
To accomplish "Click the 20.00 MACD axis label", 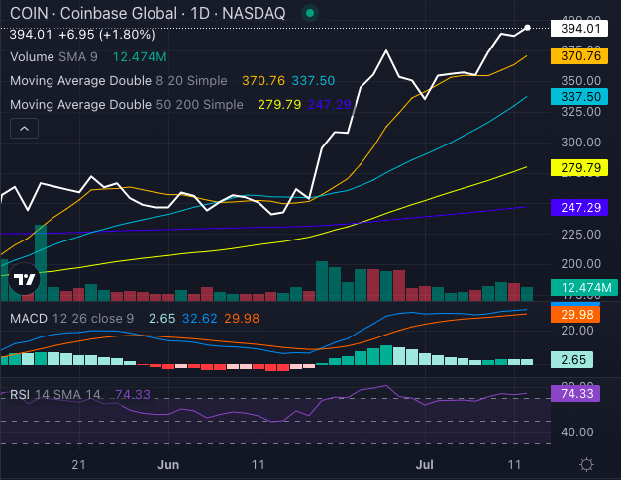I will 577,330.
